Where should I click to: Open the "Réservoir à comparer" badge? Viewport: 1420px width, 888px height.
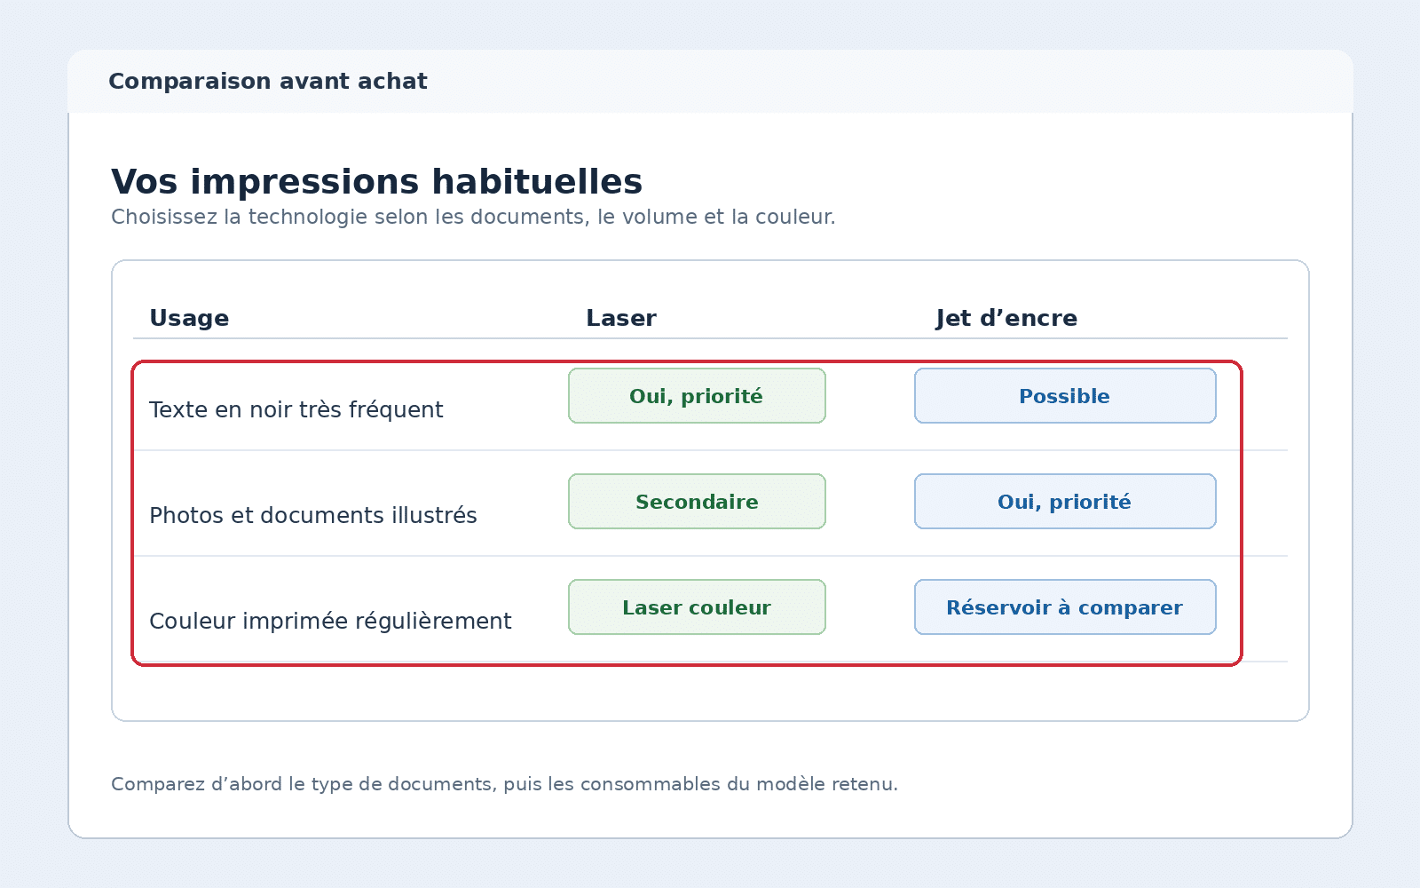[1065, 607]
